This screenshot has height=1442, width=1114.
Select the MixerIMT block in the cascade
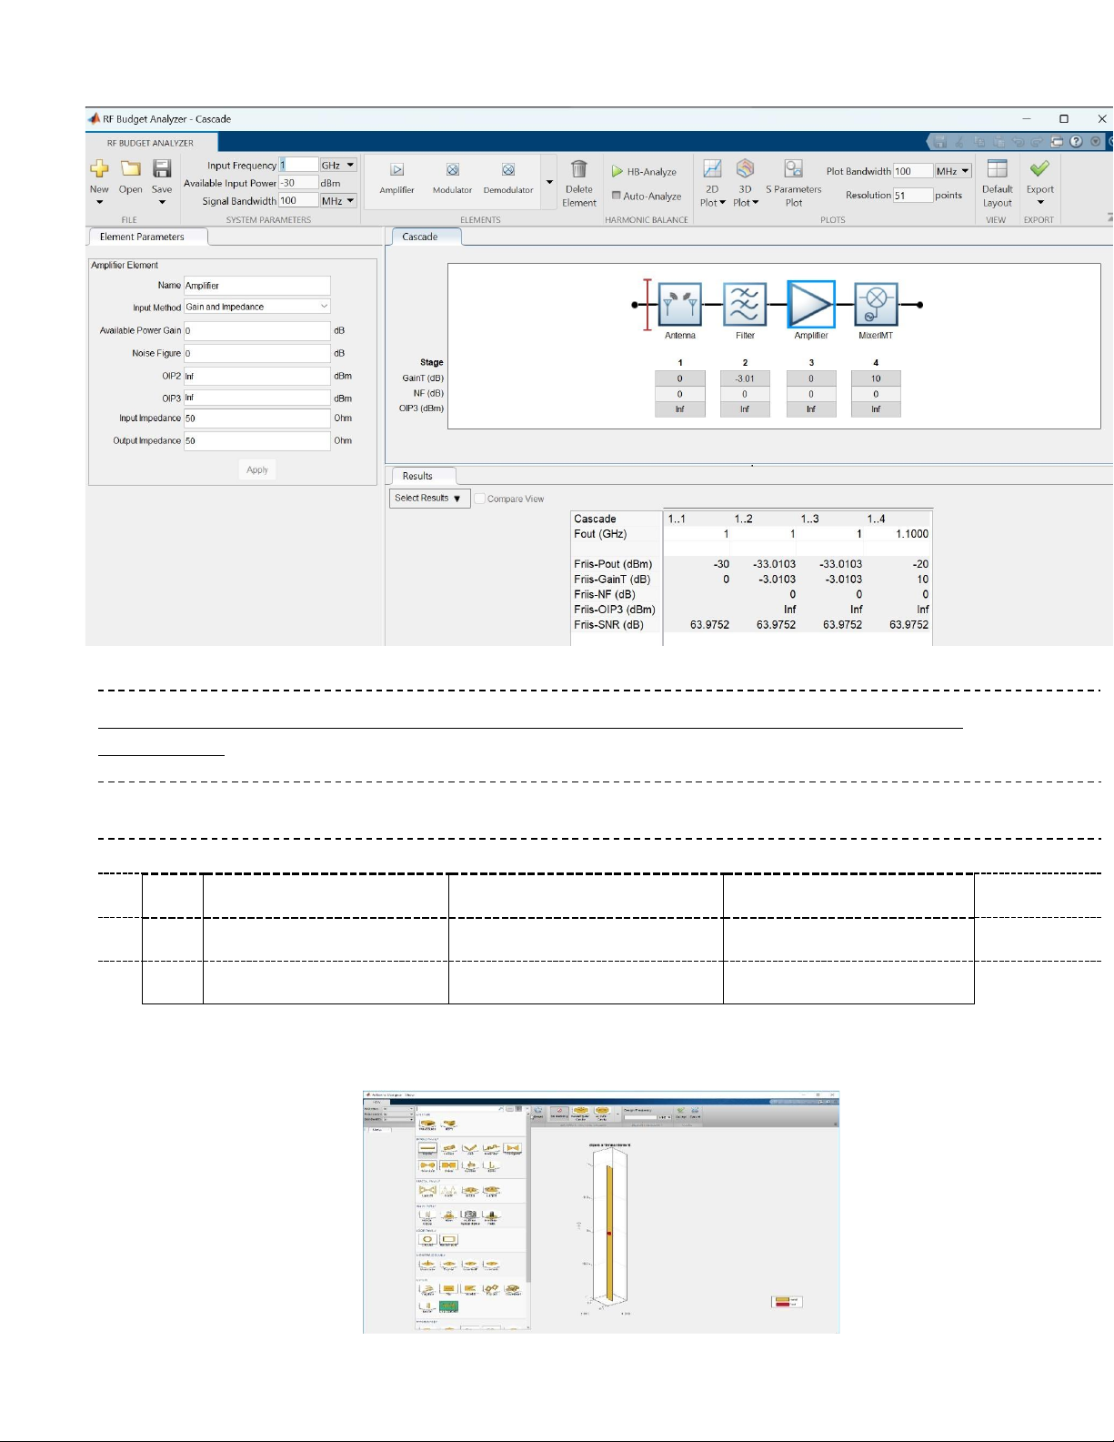click(876, 304)
